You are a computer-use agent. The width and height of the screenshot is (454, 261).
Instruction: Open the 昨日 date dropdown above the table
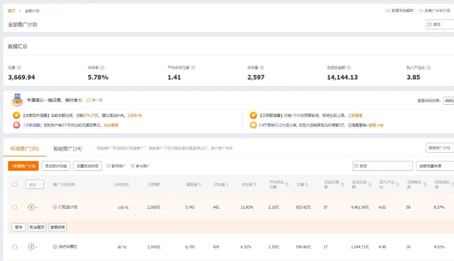(382, 166)
